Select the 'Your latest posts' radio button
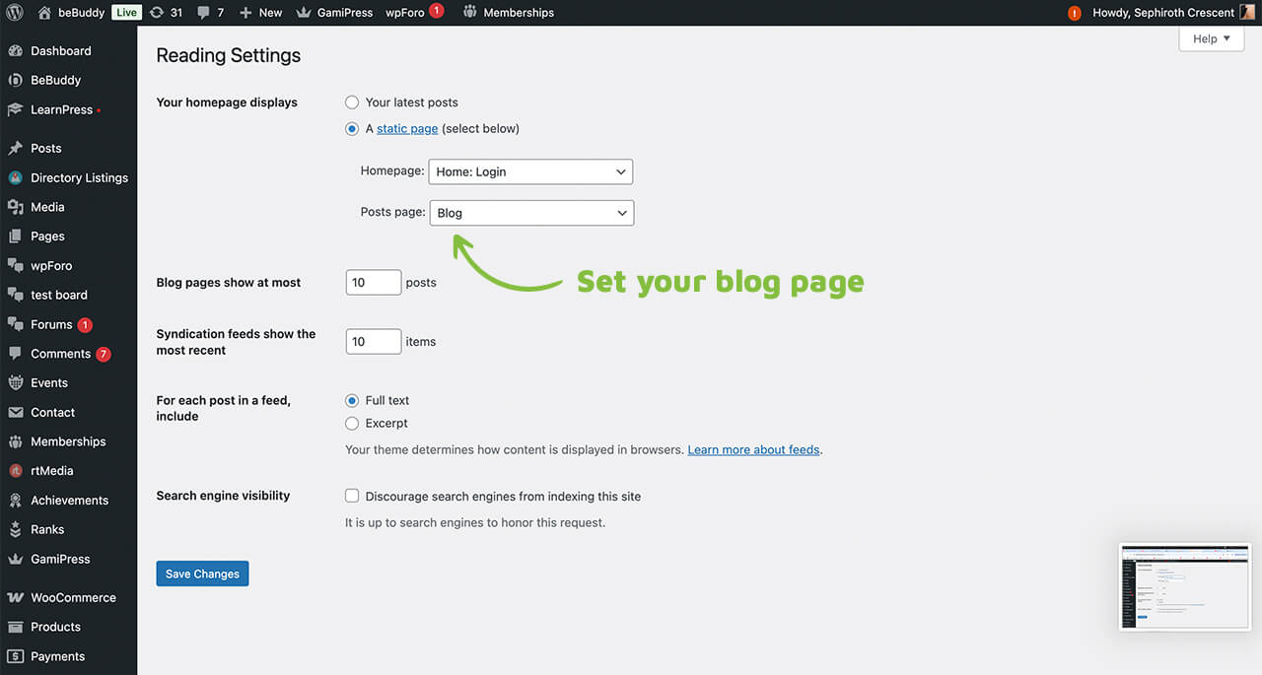 [352, 102]
